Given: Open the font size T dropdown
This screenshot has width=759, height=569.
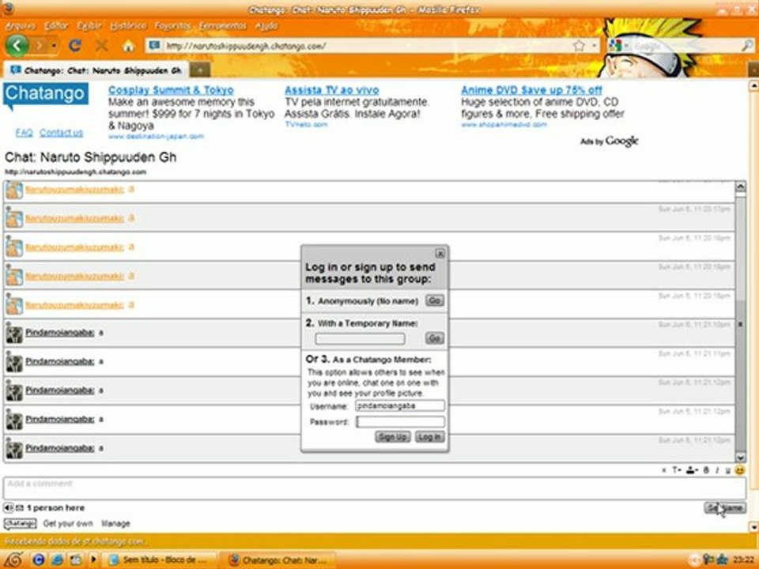Looking at the screenshot, I should coord(676,469).
